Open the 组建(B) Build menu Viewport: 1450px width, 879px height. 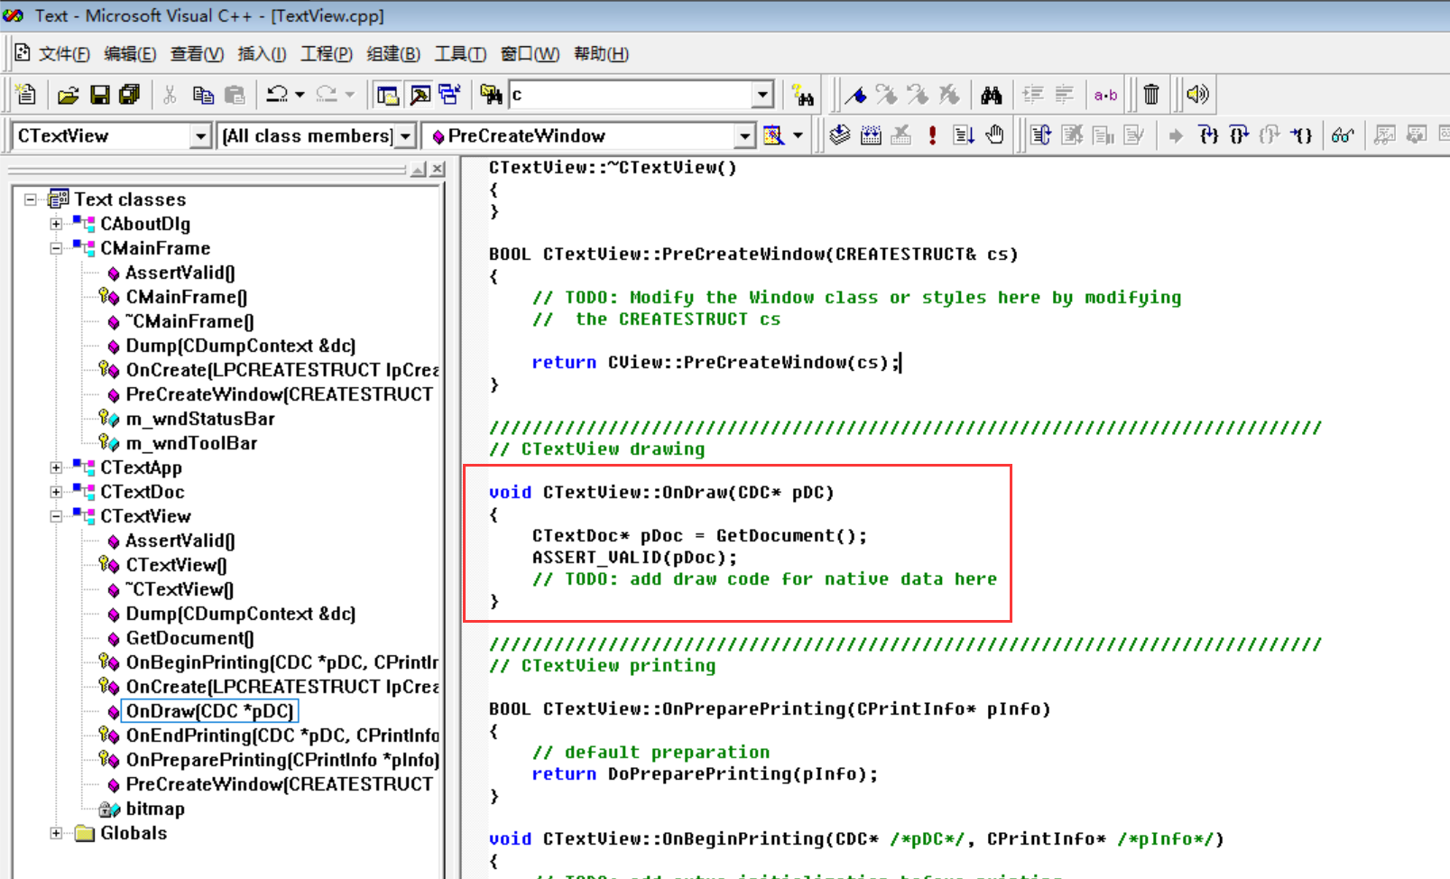click(393, 54)
